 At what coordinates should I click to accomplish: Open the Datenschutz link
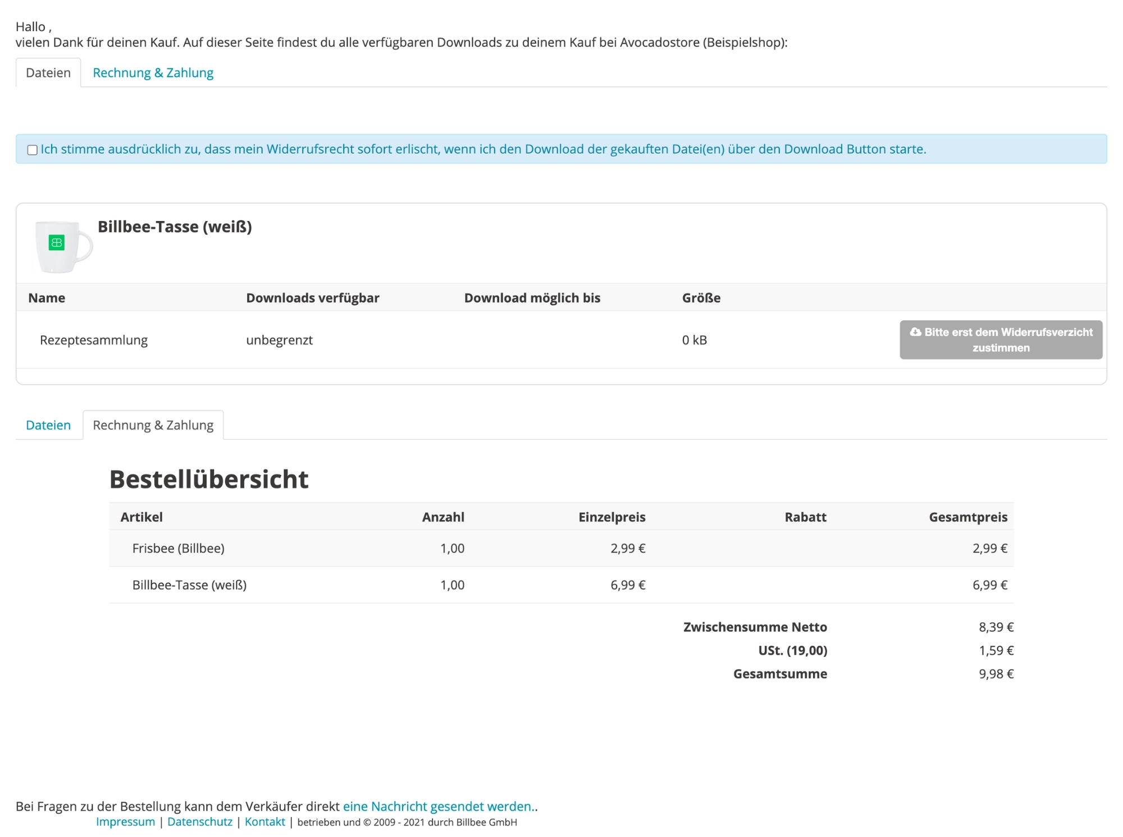pos(200,822)
